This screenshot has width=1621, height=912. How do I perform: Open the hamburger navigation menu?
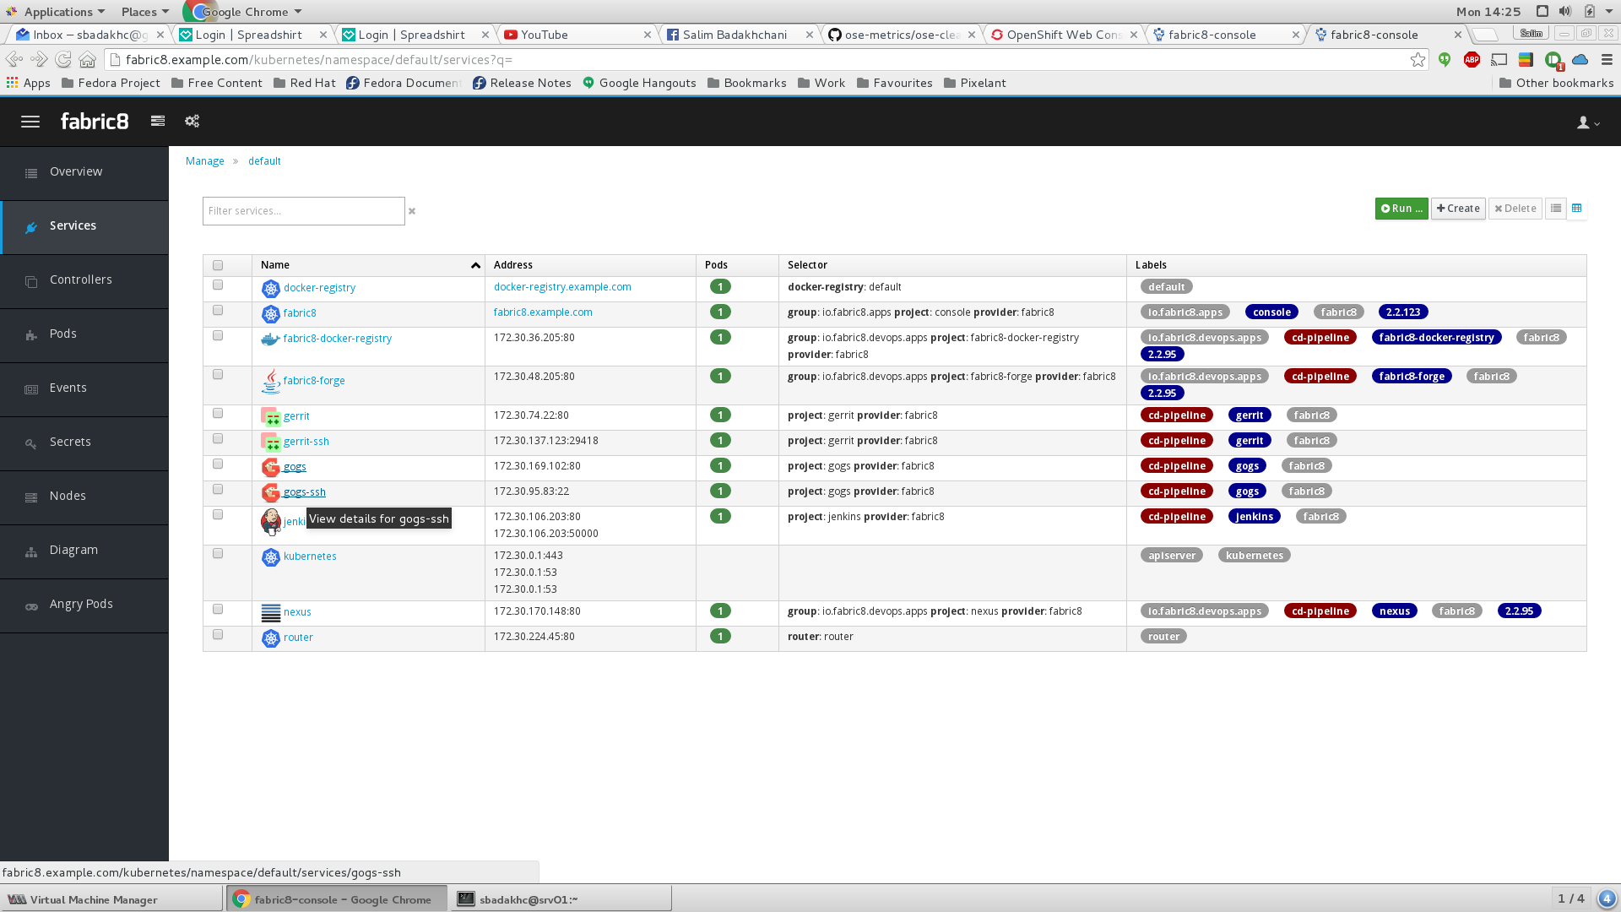[x=30, y=122]
